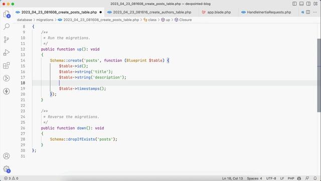This screenshot has width=321, height=181.
Task: Open the Customize Layout icon
Action: (315, 4)
